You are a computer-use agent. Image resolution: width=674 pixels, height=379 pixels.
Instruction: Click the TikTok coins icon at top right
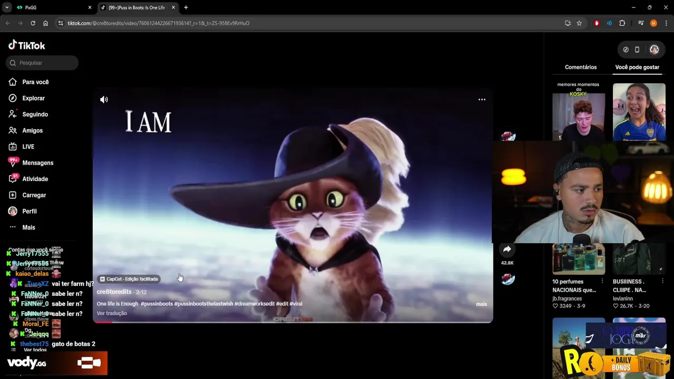[x=626, y=49]
